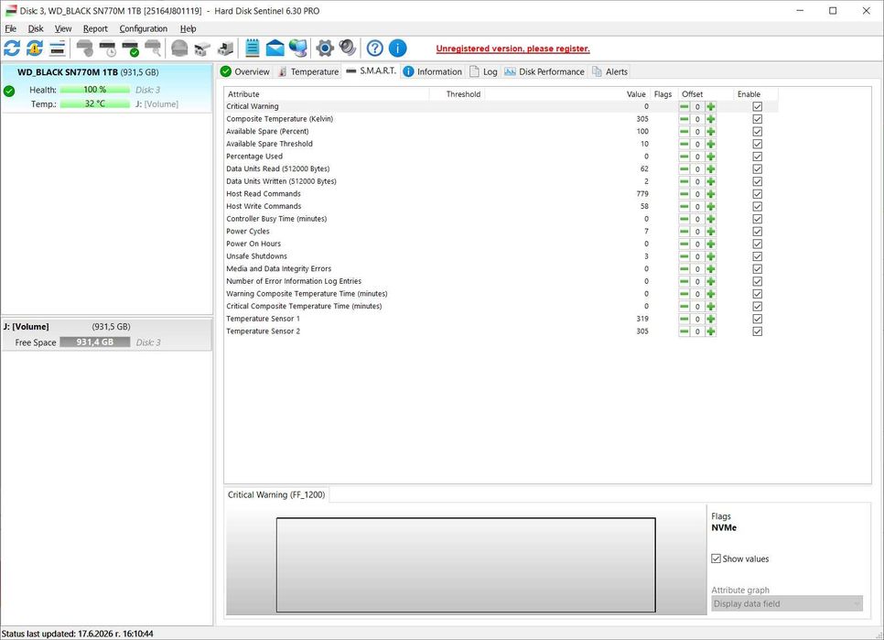Click the Unregistered version, please register link

pos(513,49)
